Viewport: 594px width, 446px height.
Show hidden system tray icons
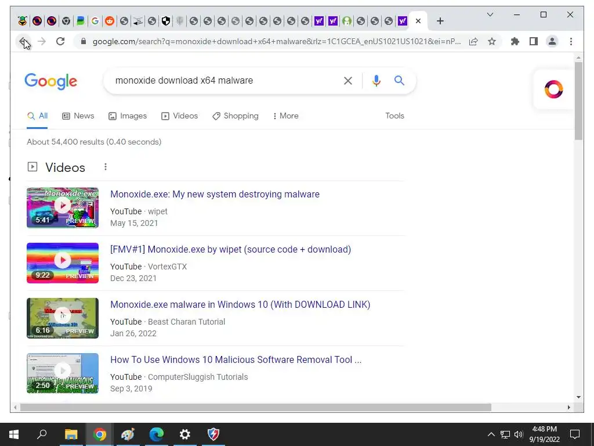tap(491, 434)
